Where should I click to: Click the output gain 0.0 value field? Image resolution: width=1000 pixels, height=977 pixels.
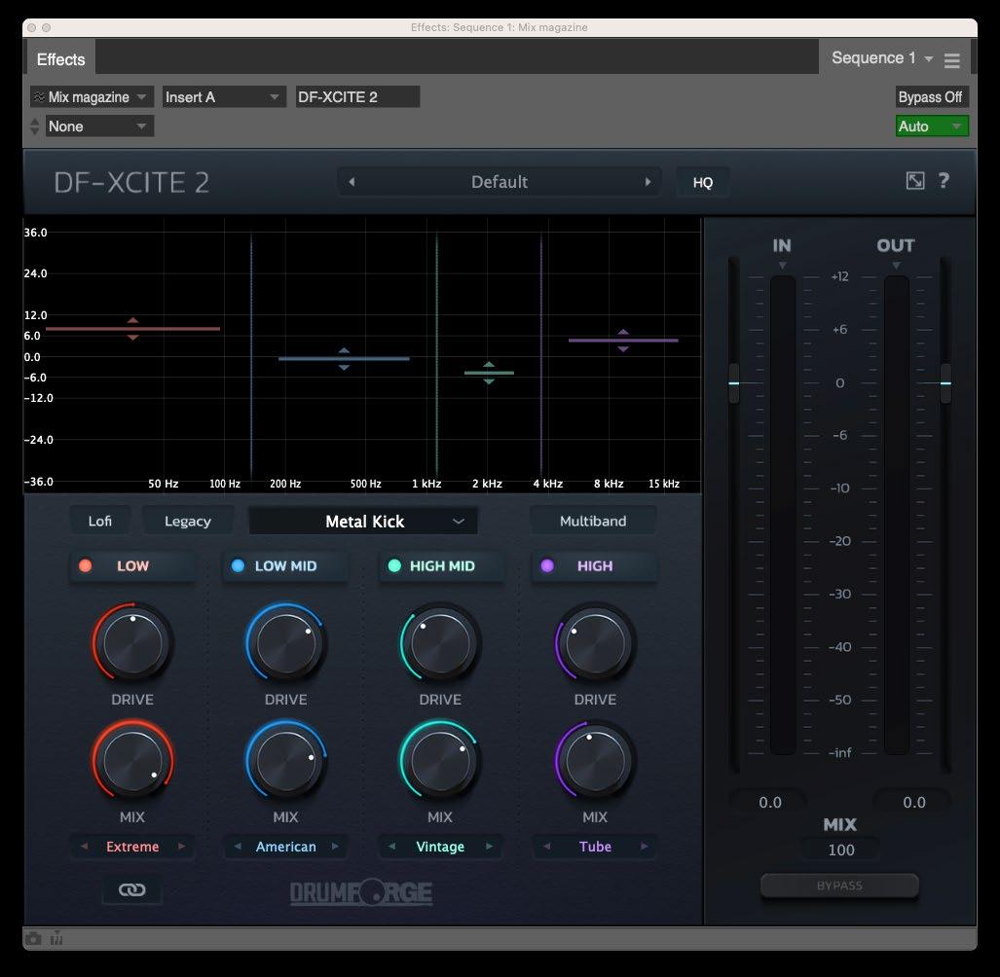coord(914,803)
